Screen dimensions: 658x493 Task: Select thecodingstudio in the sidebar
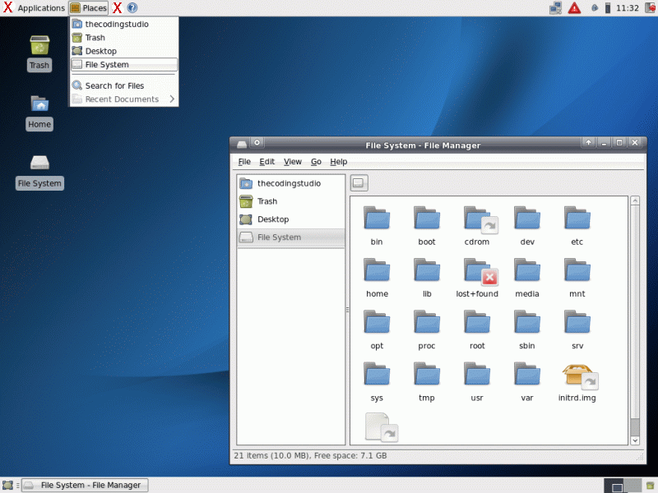coord(289,183)
